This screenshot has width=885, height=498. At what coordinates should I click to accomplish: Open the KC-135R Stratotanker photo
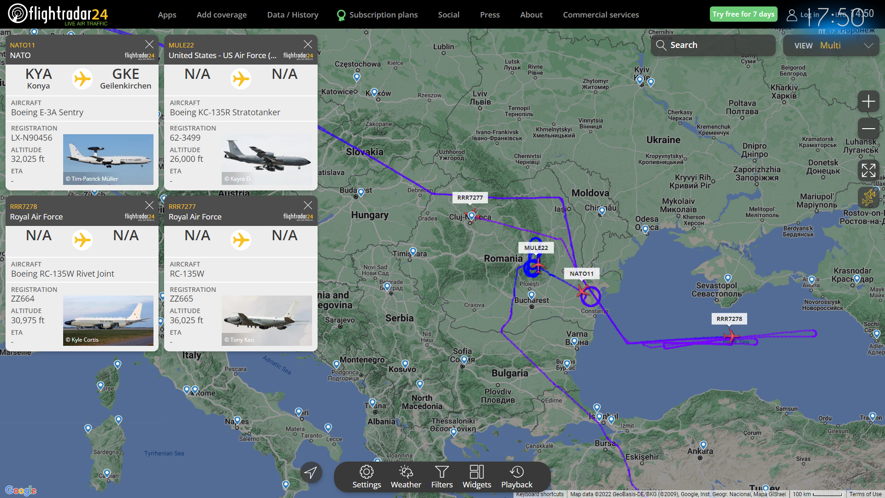[267, 160]
